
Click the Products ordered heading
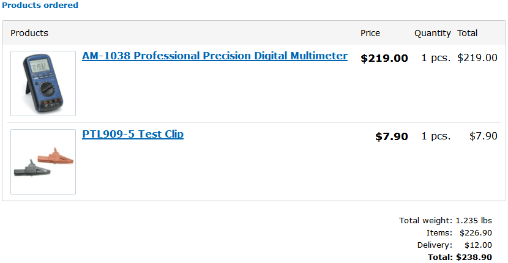point(40,5)
